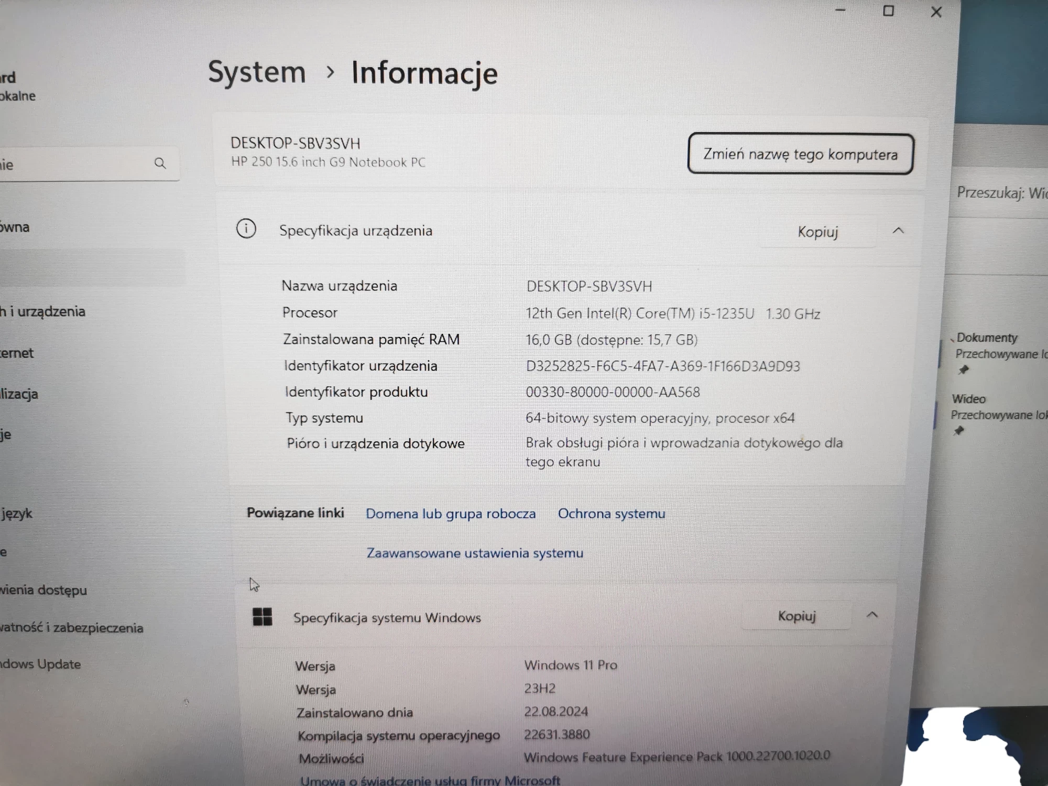Open Windows Update in the sidebar
This screenshot has width=1048, height=786.
[x=40, y=664]
